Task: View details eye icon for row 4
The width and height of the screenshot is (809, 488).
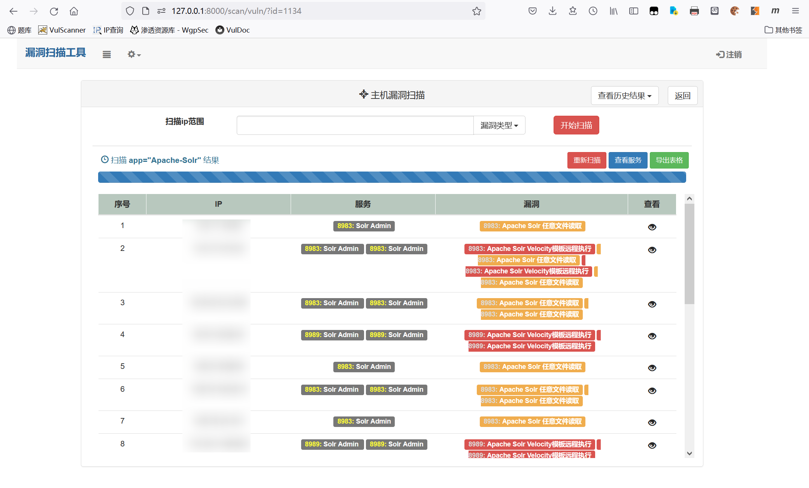Action: (x=652, y=336)
